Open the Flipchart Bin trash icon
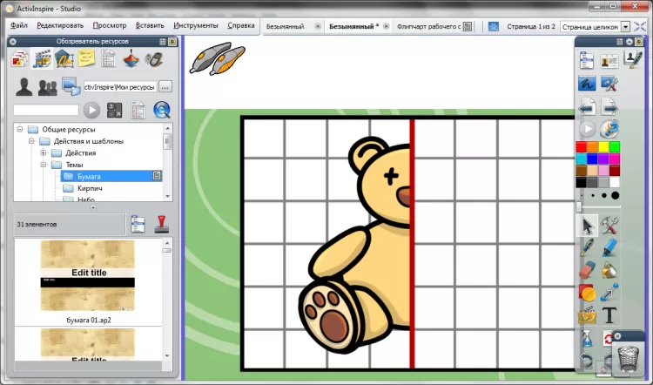The image size is (653, 385). pyautogui.click(x=626, y=357)
